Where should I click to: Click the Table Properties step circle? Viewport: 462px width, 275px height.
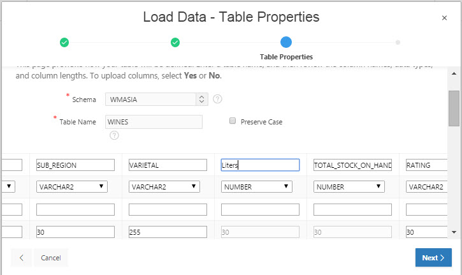coord(286,43)
